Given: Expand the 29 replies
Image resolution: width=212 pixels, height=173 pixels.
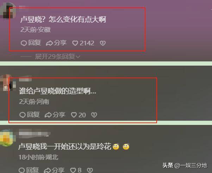Looking at the screenshot, I should (x=57, y=56).
